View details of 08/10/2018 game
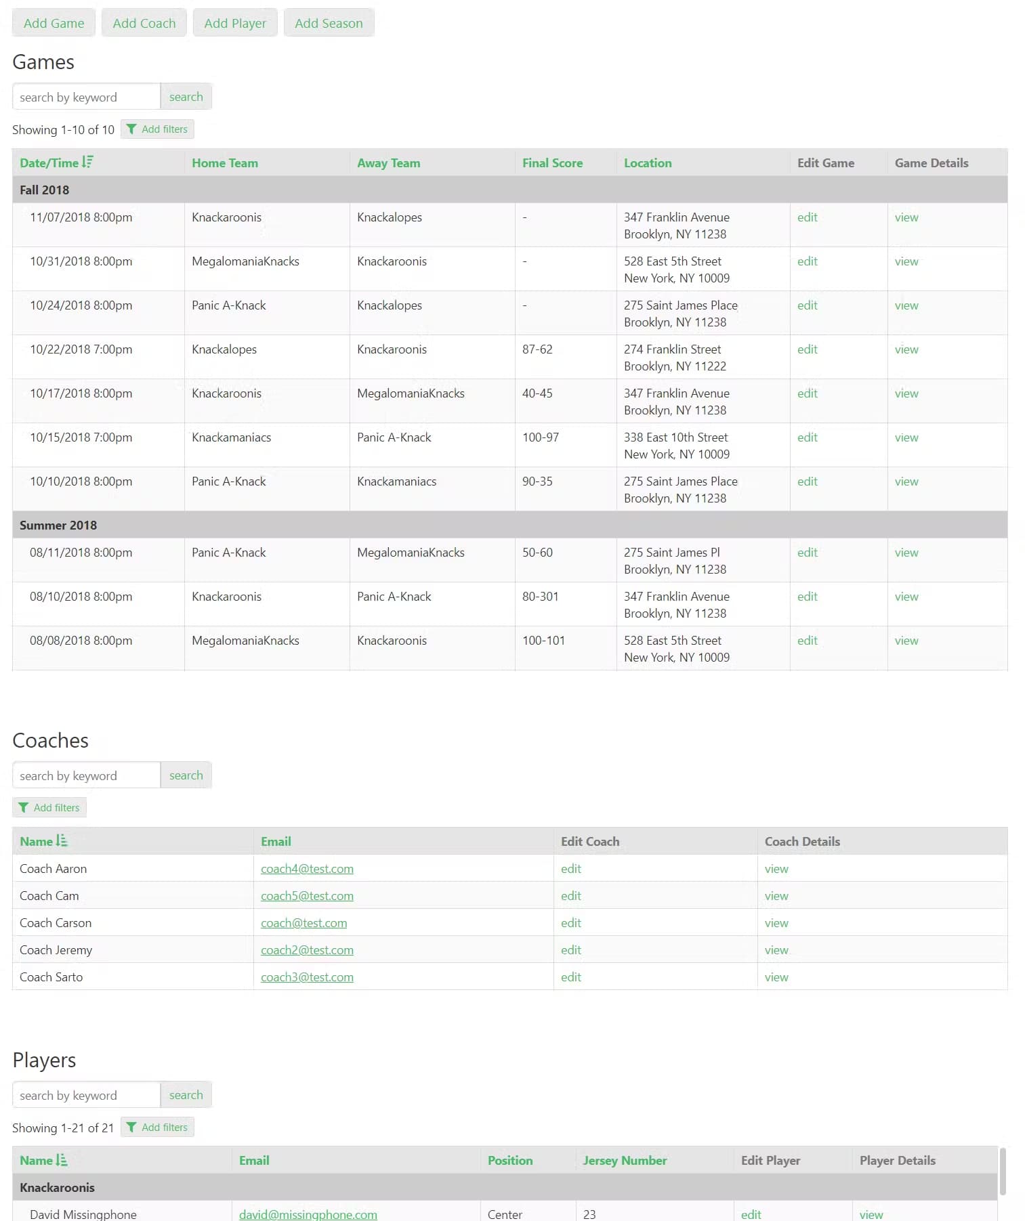The height and width of the screenshot is (1221, 1025). (906, 597)
